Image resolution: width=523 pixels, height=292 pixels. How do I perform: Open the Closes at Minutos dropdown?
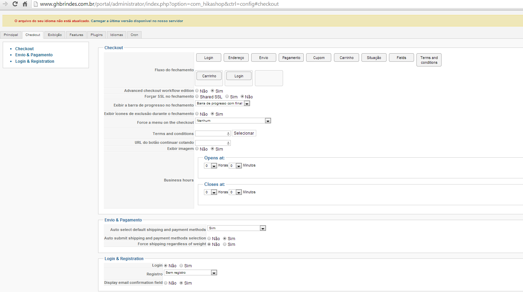pyautogui.click(x=235, y=192)
